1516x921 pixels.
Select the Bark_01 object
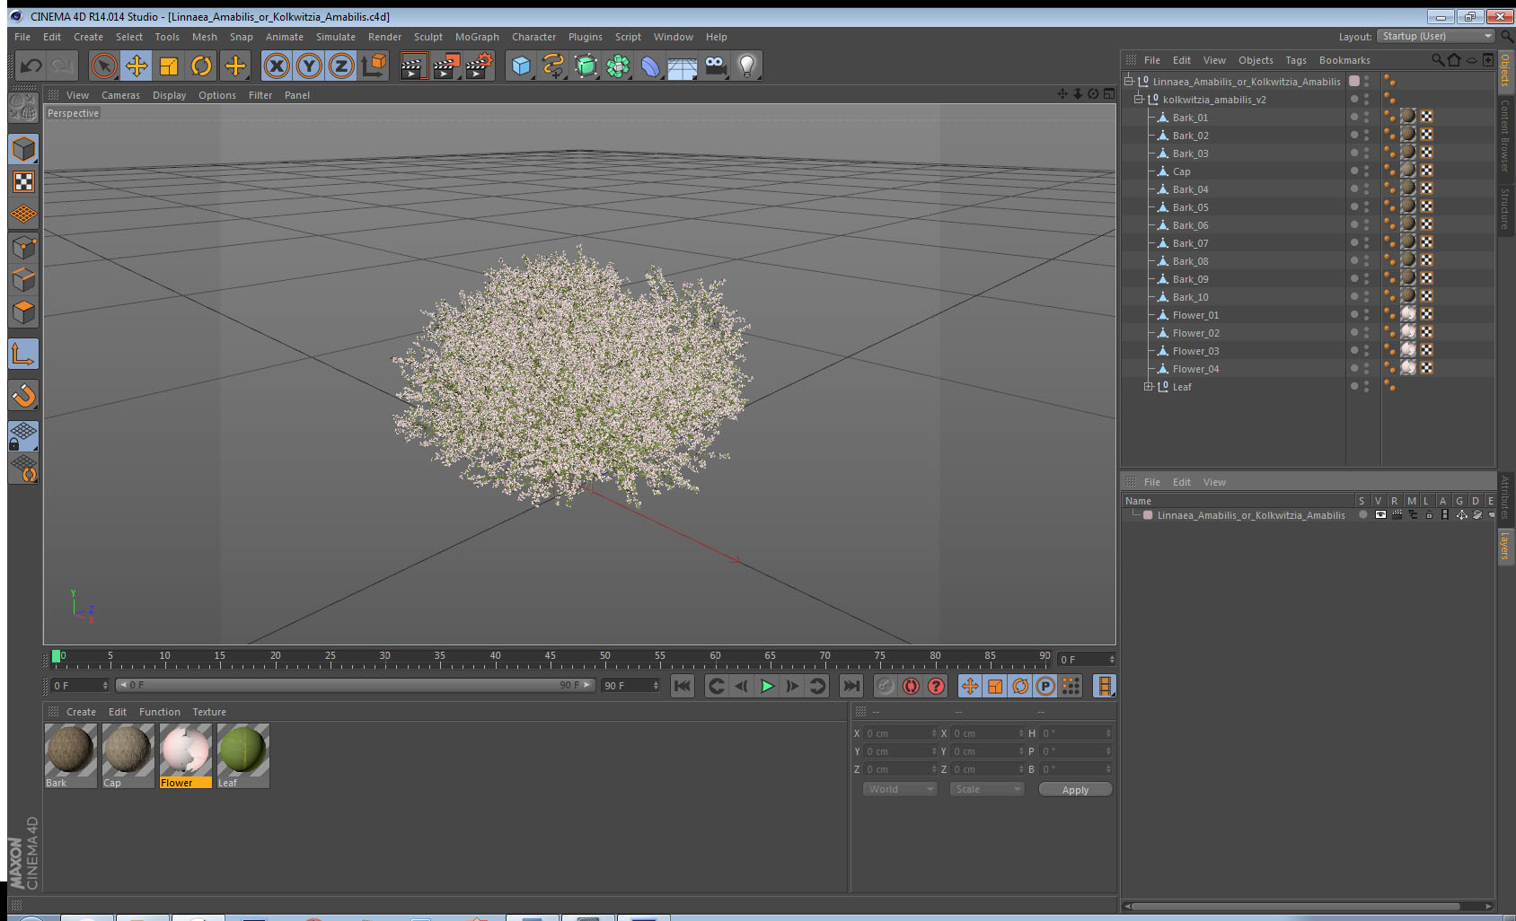pos(1190,118)
